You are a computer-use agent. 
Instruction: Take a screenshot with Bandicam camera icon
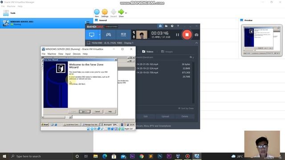[196, 35]
